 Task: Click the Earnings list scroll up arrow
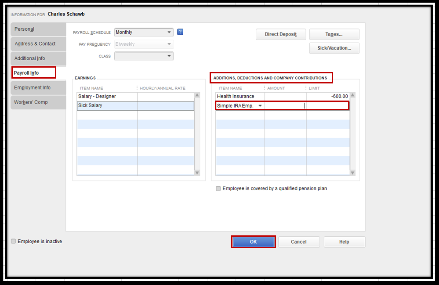(x=197, y=95)
